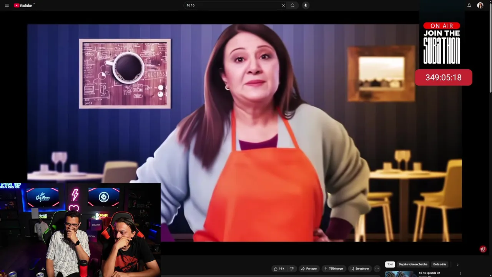Click the page vertical scrollbar

tap(490, 48)
